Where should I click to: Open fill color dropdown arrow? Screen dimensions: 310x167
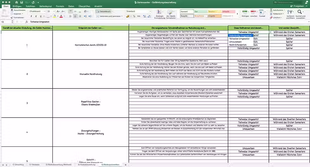[58, 16]
